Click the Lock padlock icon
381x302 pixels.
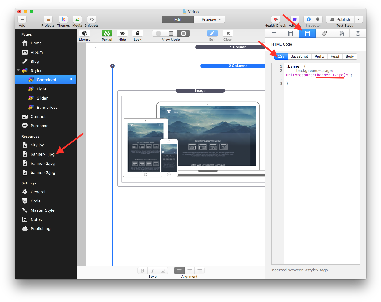point(137,33)
